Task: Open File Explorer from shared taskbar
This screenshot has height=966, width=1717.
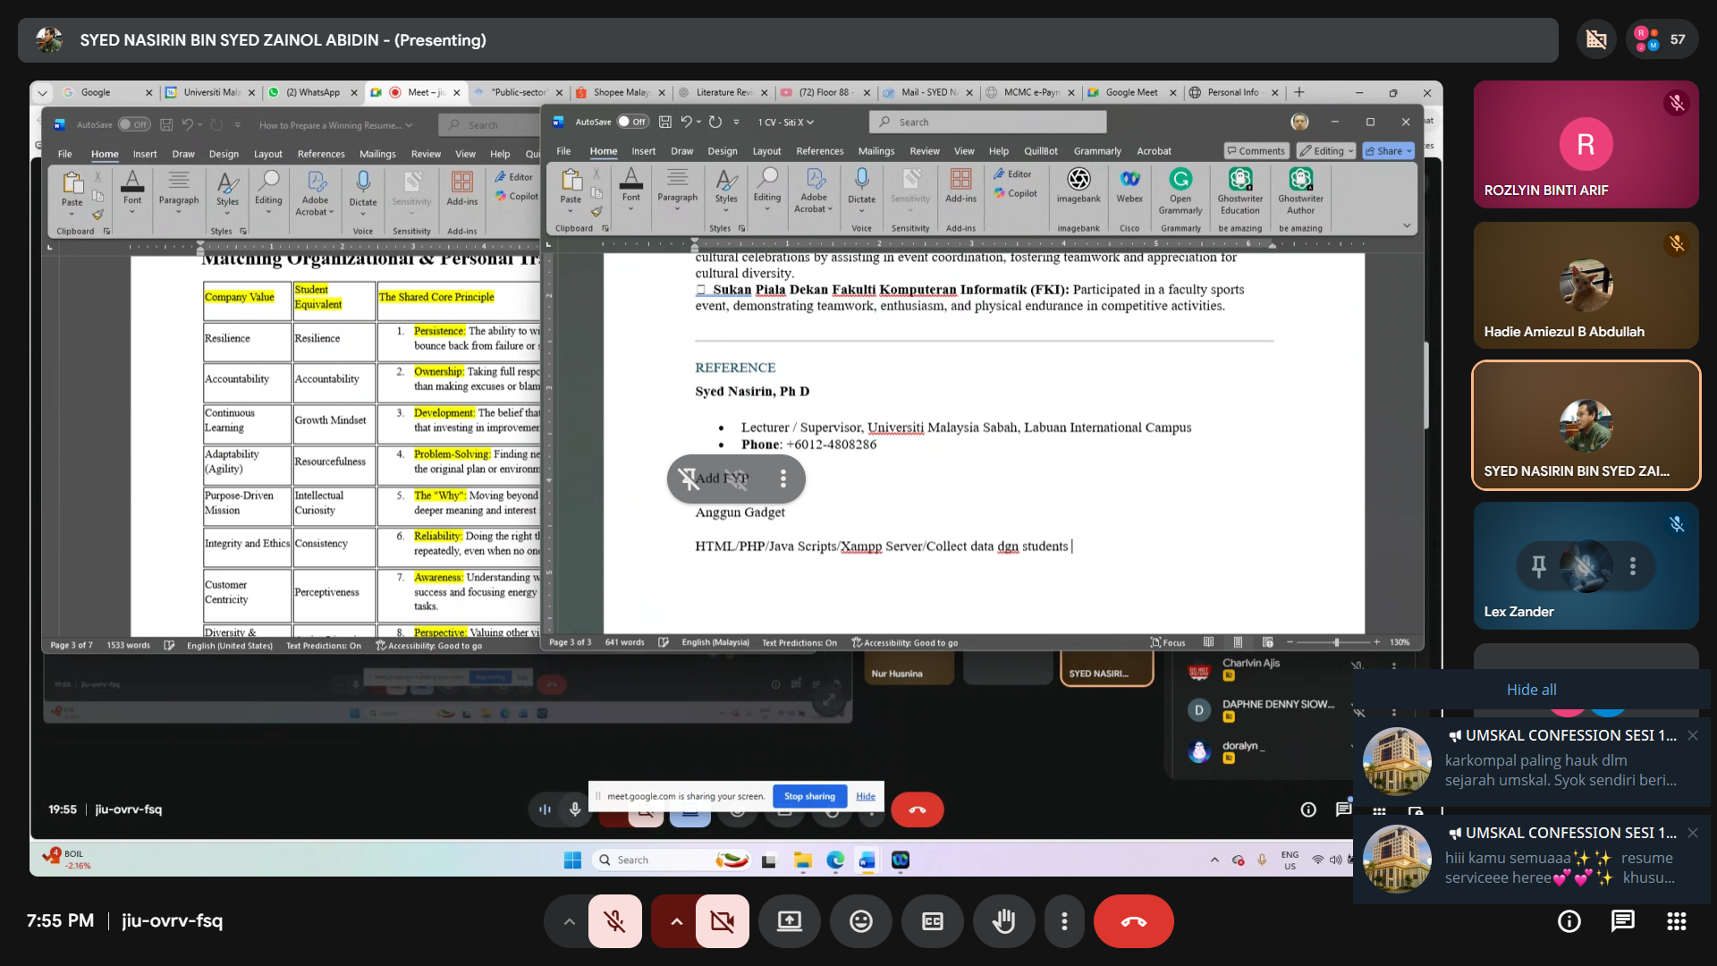Action: coord(802,860)
